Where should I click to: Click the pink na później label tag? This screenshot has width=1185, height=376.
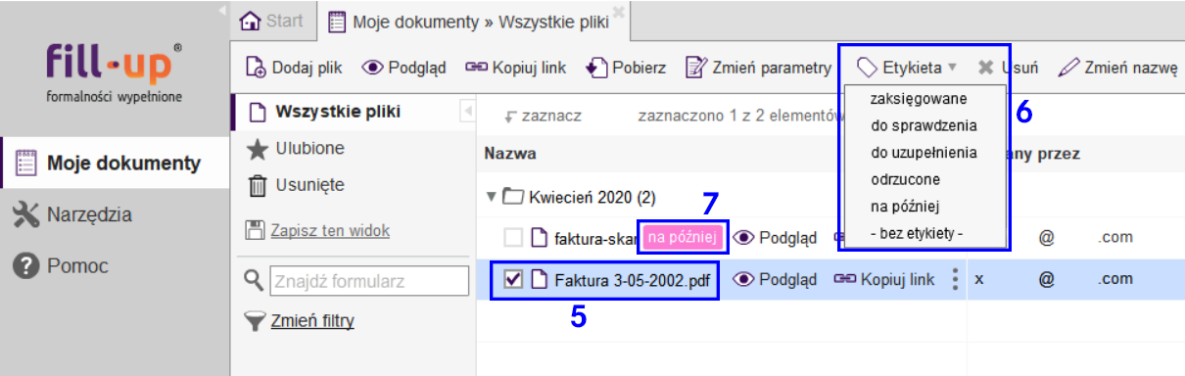[682, 237]
